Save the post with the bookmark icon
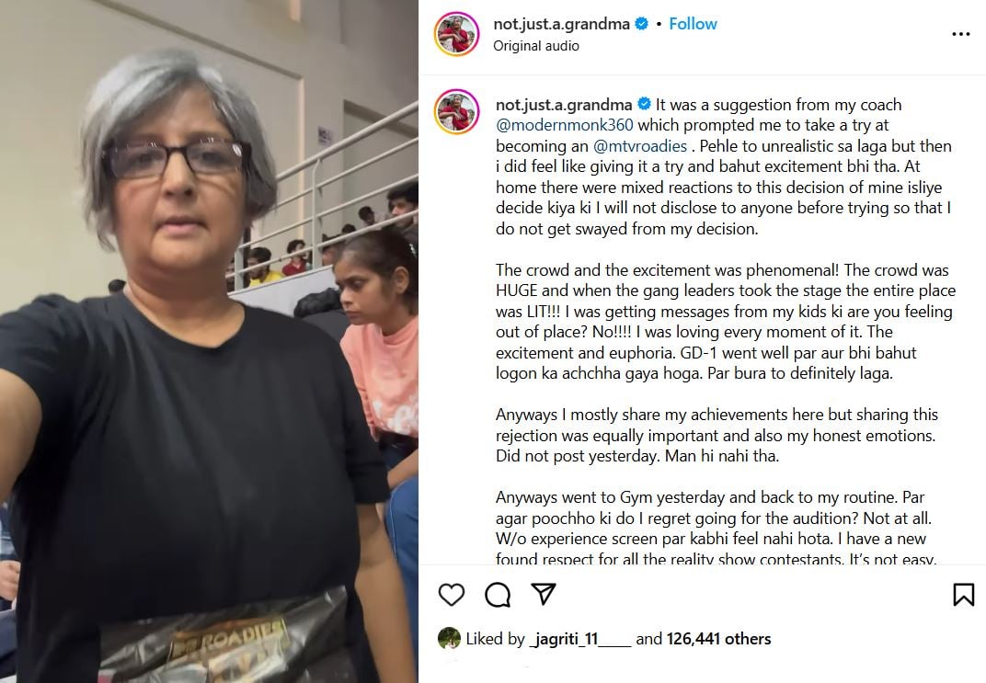The width and height of the screenshot is (986, 683). click(x=963, y=595)
